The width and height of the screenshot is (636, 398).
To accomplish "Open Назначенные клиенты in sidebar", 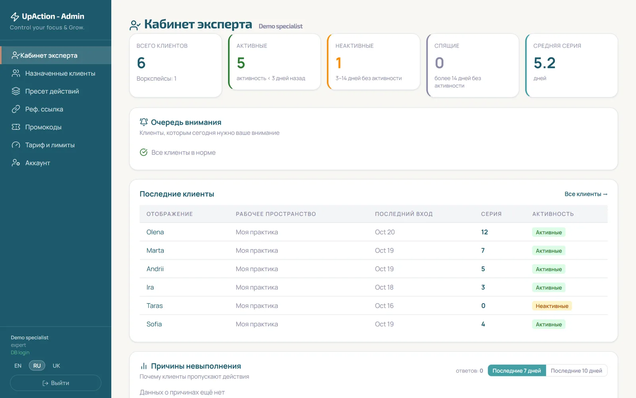I will pos(56,73).
